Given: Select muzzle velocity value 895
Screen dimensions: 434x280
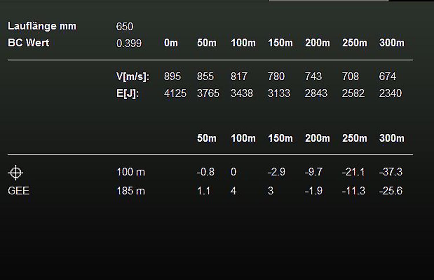Looking at the screenshot, I should tap(172, 76).
